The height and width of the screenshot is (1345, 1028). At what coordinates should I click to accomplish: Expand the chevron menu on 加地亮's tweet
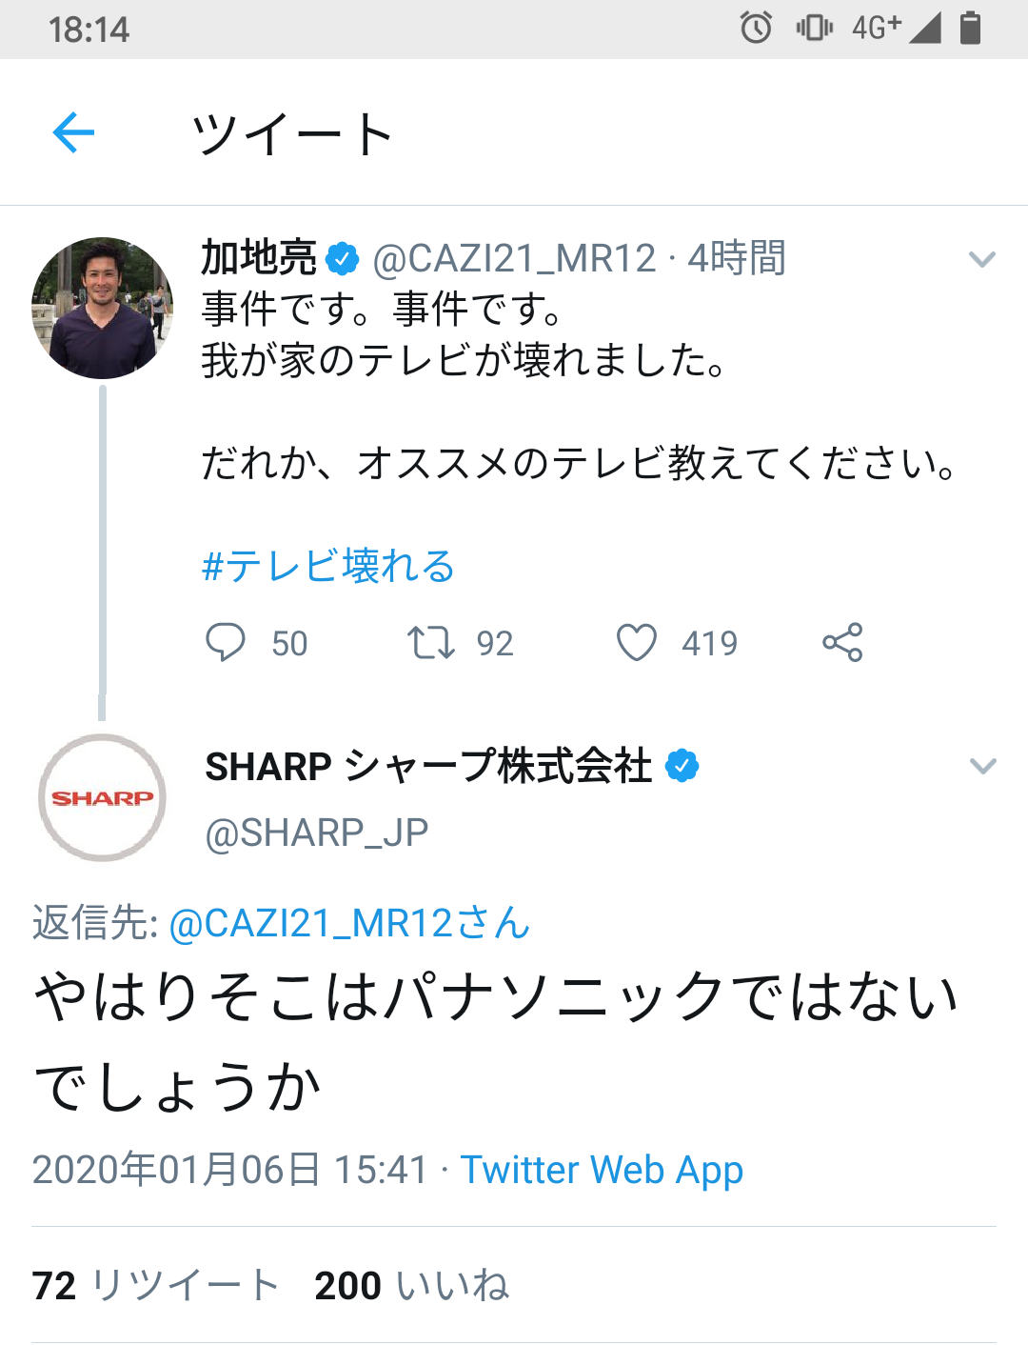click(981, 259)
